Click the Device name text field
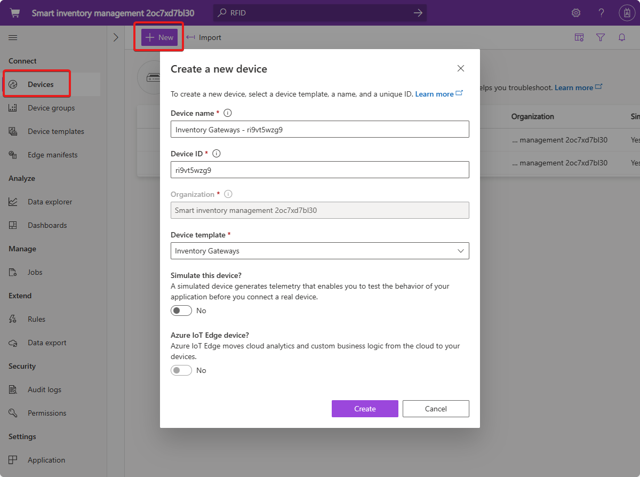The image size is (640, 477). [x=320, y=129]
